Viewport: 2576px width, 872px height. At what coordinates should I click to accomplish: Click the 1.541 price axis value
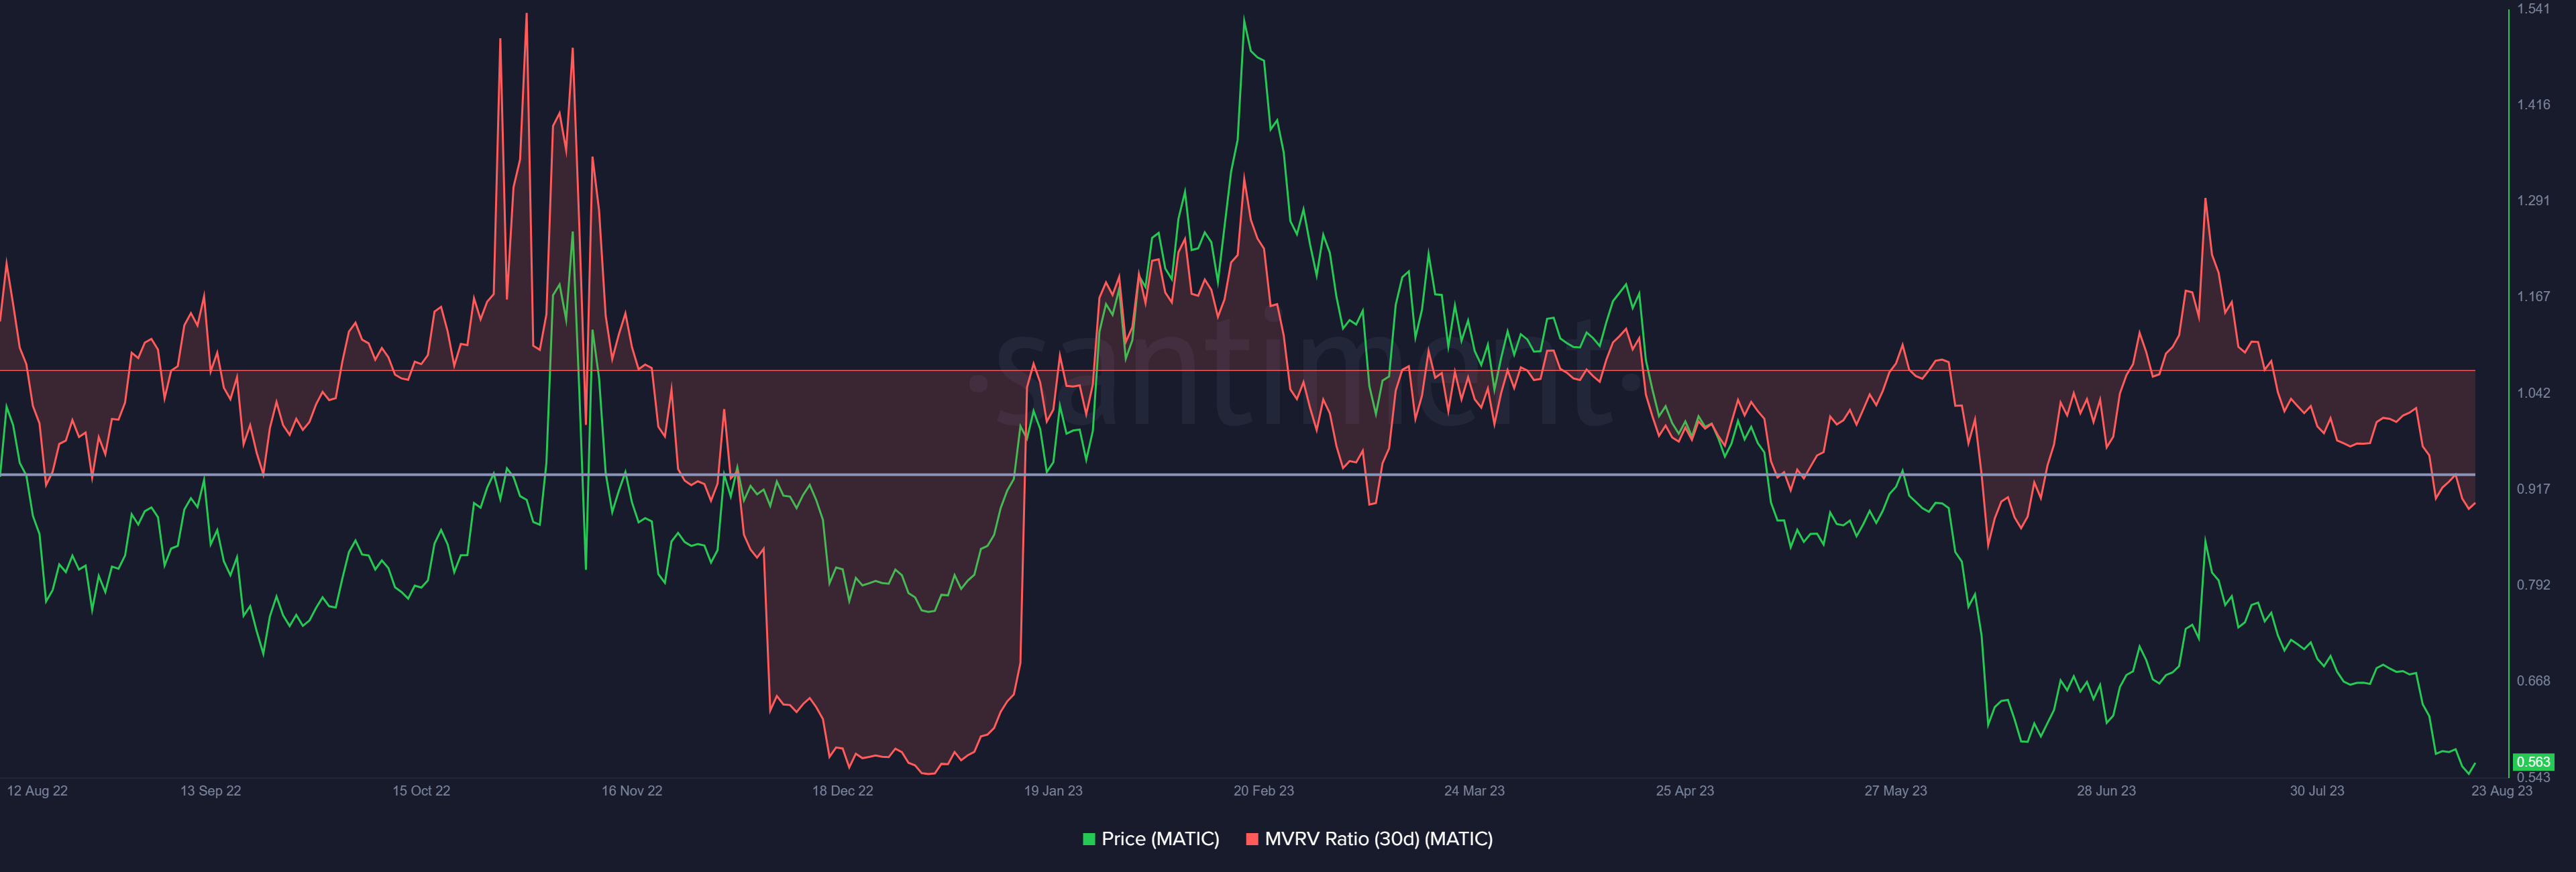2533,9
